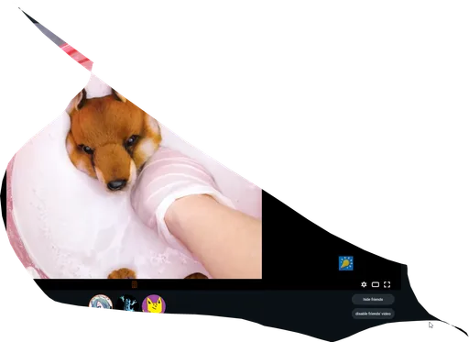Click the blue channel watermark logo

click(x=346, y=263)
